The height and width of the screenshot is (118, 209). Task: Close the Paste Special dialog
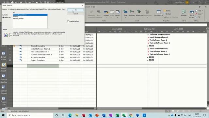click(82, 5)
